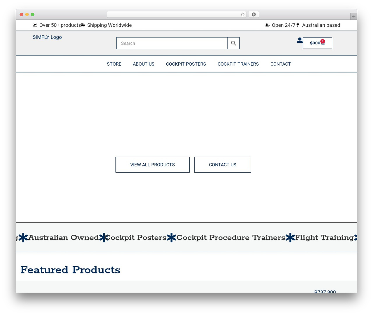Click the Australian Owned ticker text
373x315 pixels.
point(64,238)
